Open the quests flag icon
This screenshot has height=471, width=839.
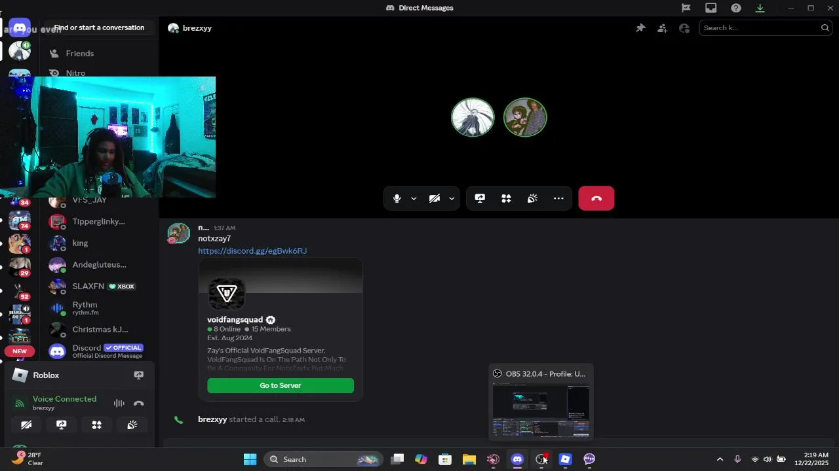coord(686,8)
